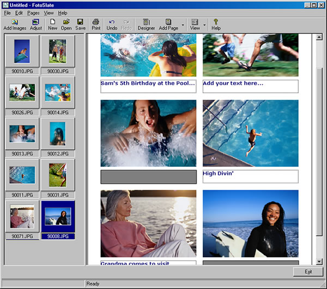Screen dimensions: 327x289
Task: Click the 'Add your text here...' caption box
Action: (x=251, y=86)
